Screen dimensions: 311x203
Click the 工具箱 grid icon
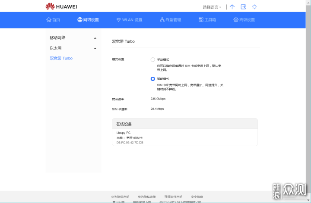pyautogui.click(x=201, y=20)
